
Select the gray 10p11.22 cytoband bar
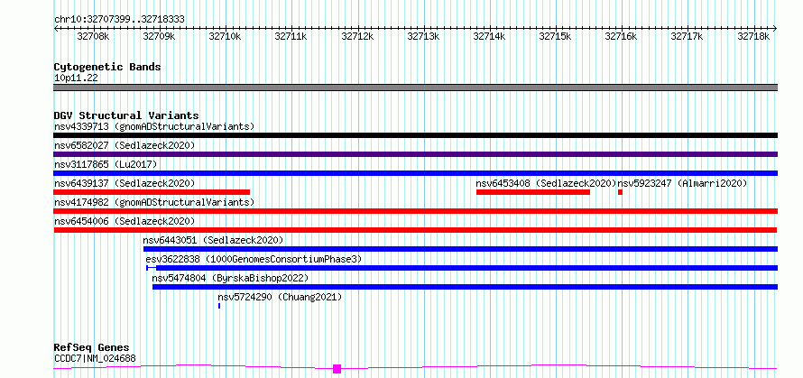[415, 88]
